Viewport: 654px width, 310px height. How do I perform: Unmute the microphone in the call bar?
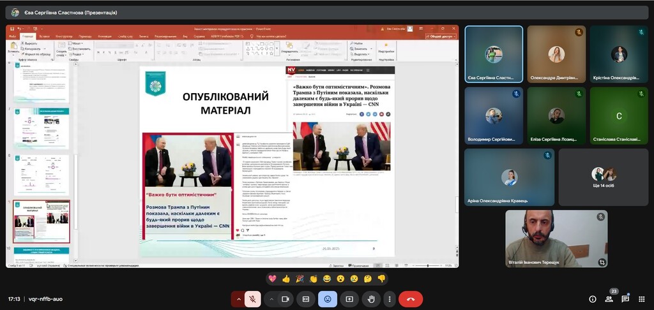(x=253, y=299)
